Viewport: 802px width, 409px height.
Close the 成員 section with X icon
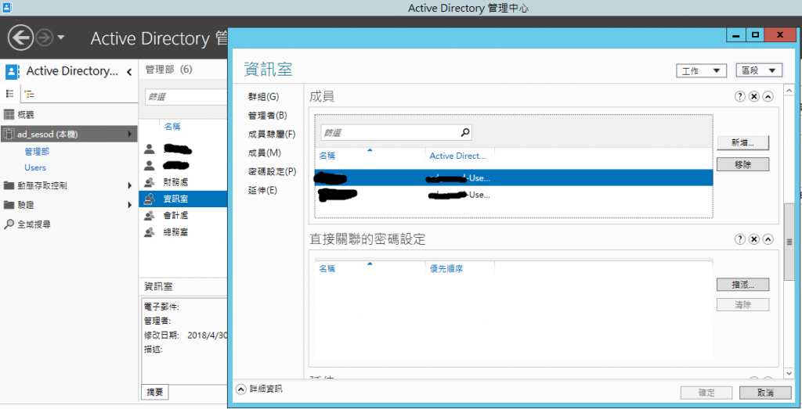coord(754,96)
